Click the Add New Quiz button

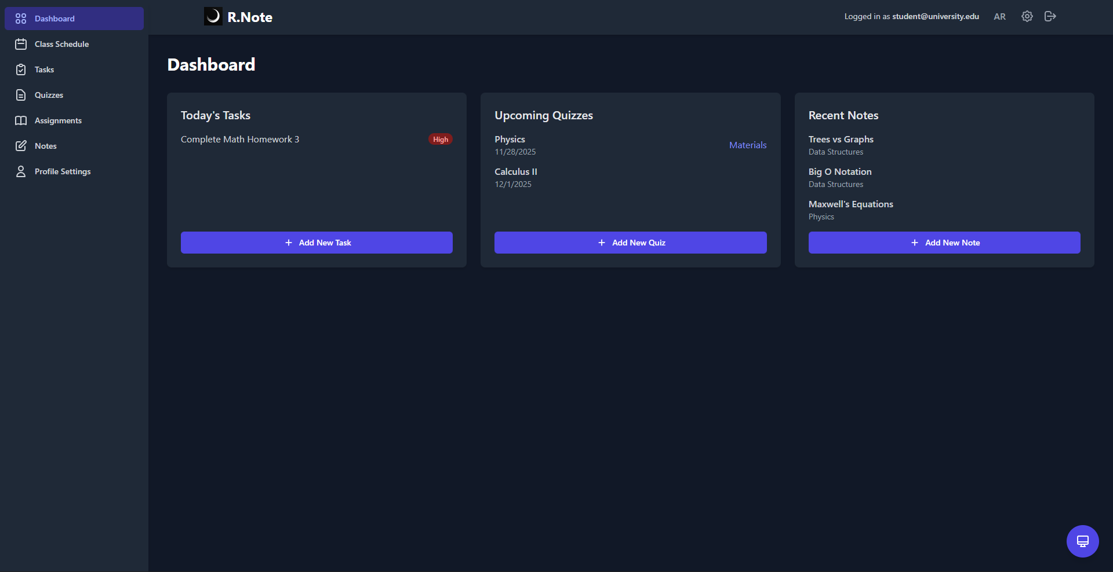point(631,243)
